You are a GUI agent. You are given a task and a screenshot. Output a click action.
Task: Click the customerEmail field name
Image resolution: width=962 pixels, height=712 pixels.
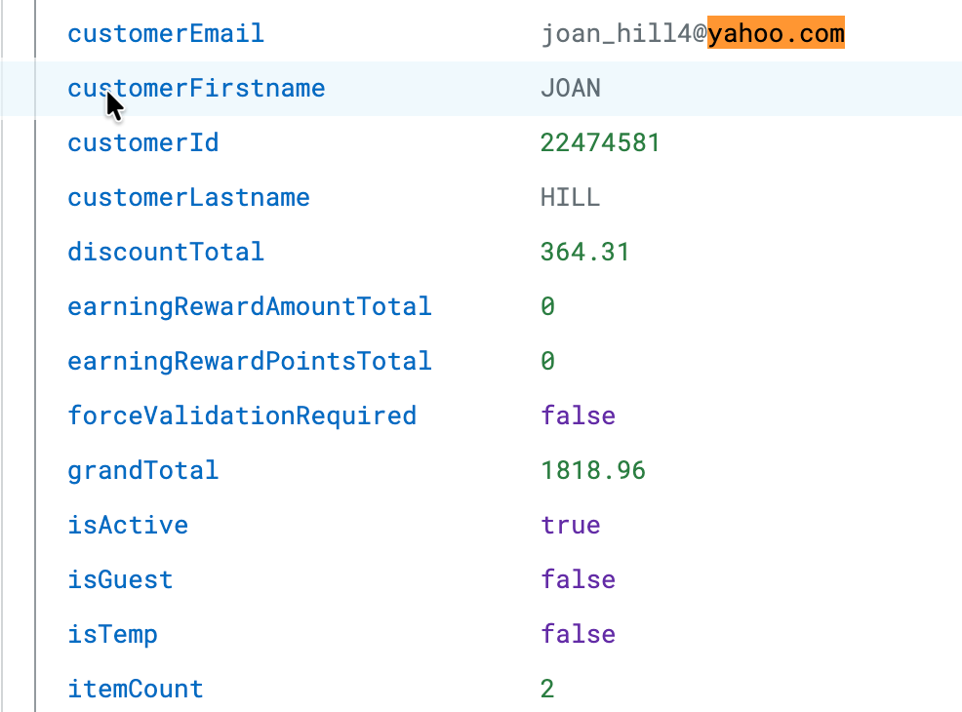coord(165,34)
